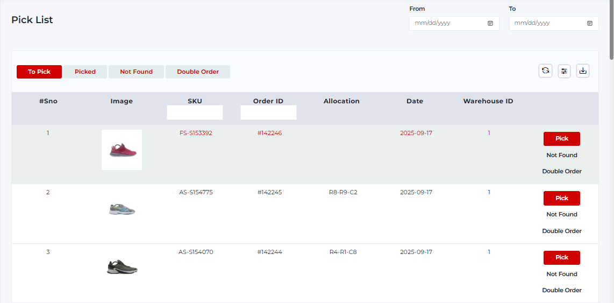The image size is (614, 303).
Task: Focus the Order ID filter field
Action: point(268,112)
